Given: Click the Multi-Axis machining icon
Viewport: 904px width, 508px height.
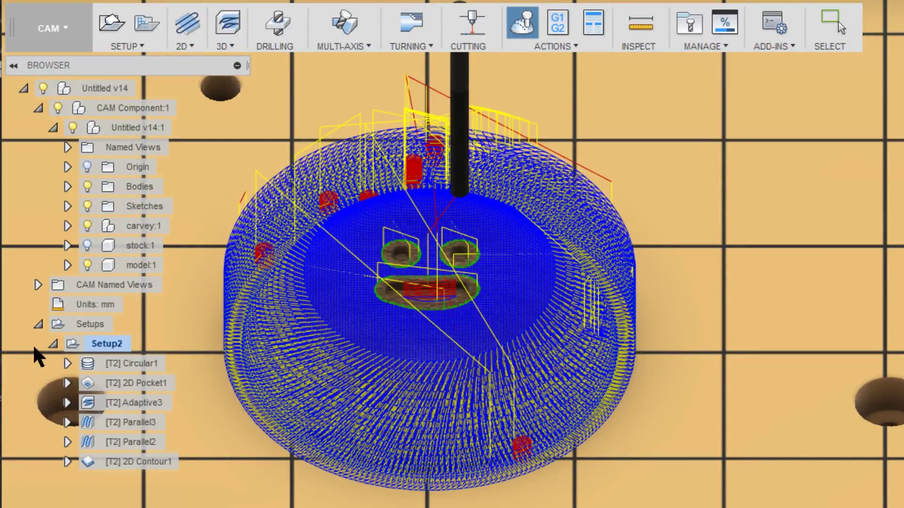Looking at the screenshot, I should click(x=344, y=22).
